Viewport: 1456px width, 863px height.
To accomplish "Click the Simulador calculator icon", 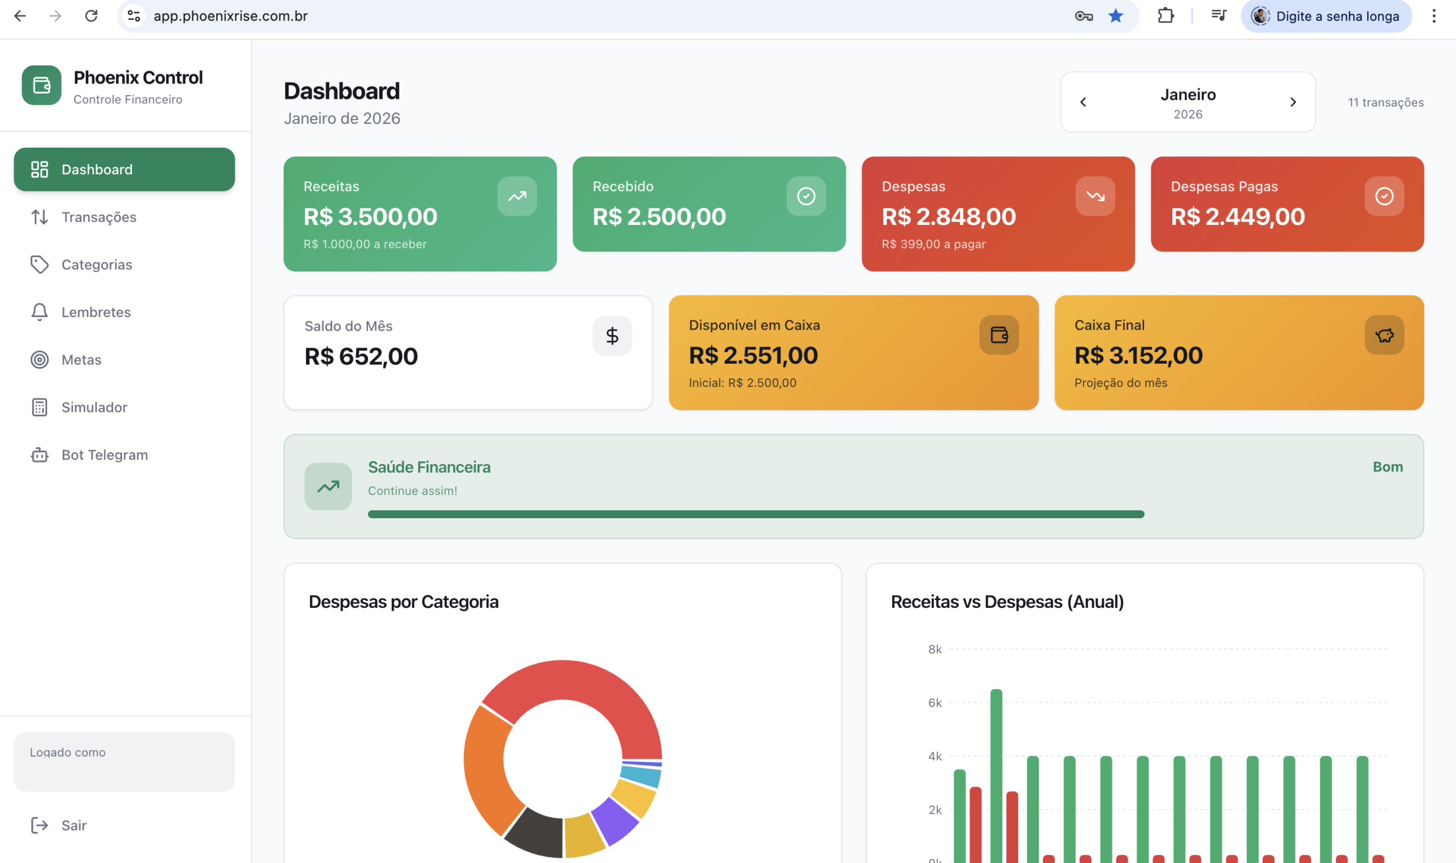I will pyautogui.click(x=40, y=407).
